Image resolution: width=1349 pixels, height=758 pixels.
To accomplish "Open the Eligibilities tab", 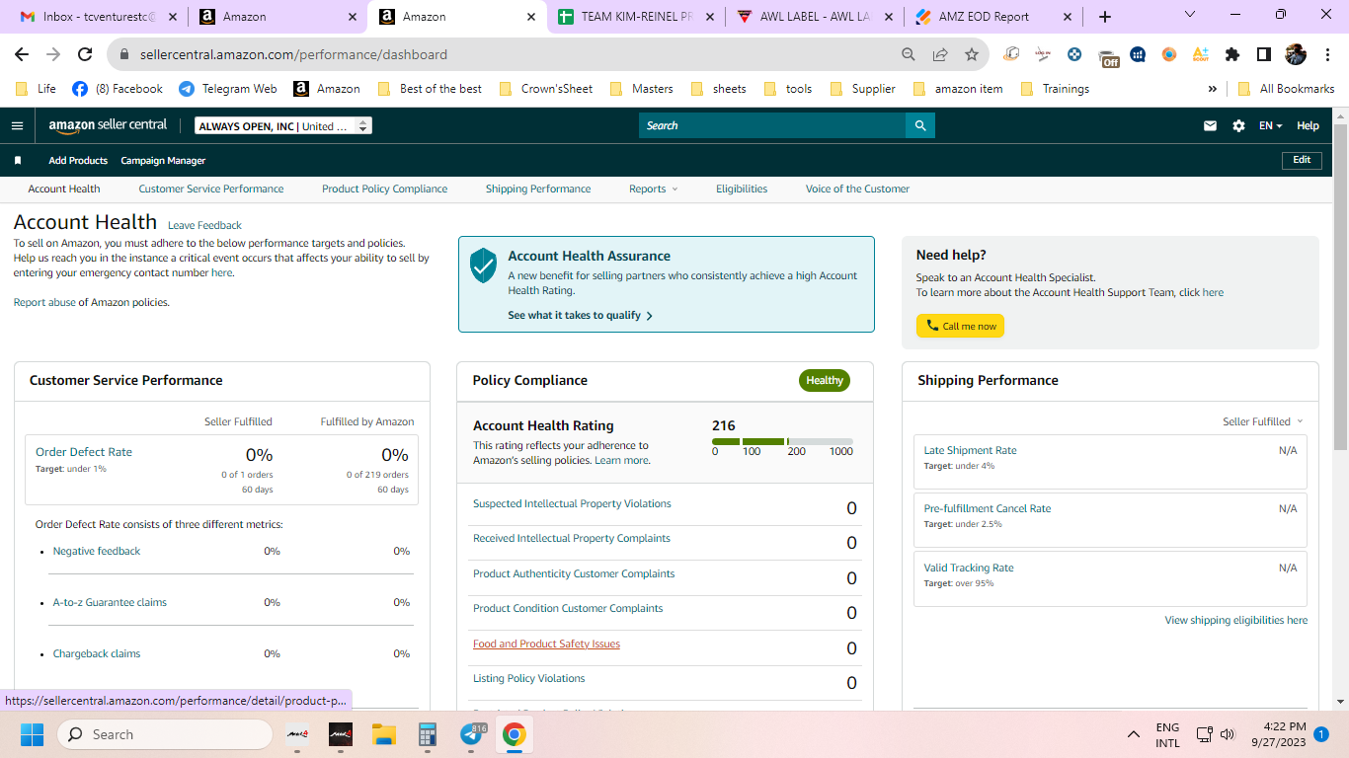I will click(x=742, y=189).
